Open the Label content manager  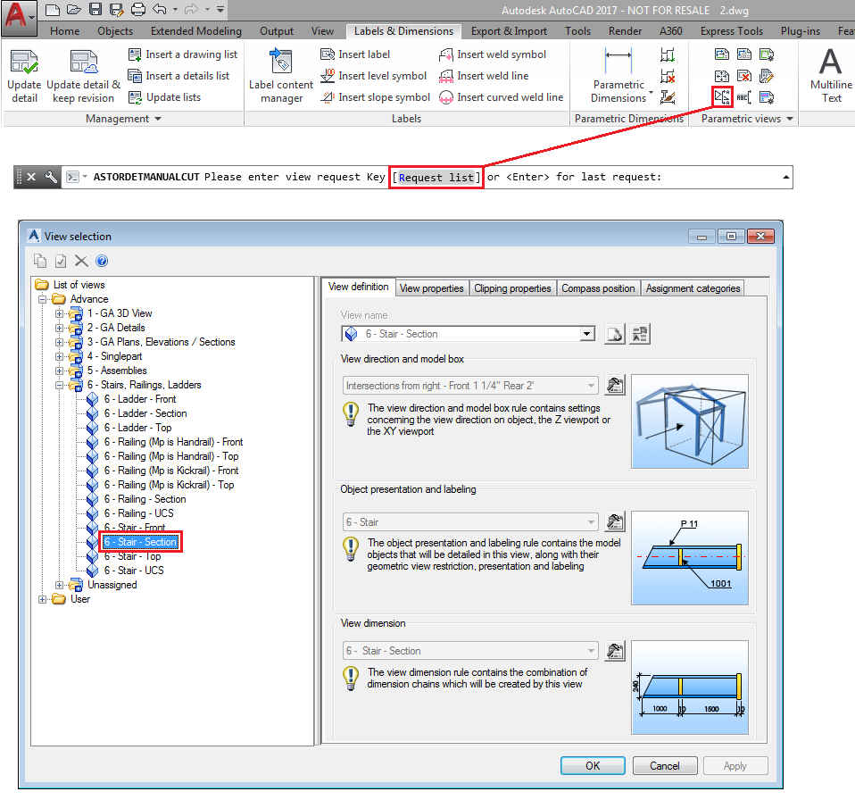(x=281, y=75)
